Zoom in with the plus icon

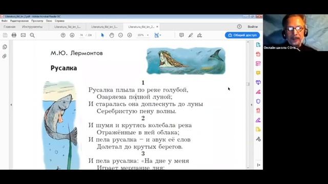coord(130,35)
